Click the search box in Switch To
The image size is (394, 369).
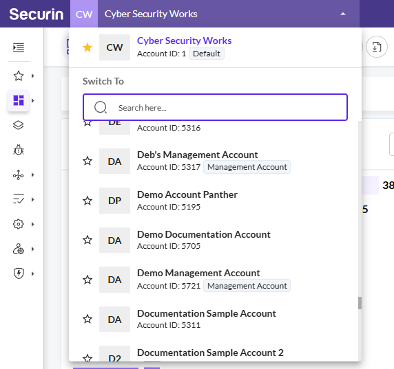pos(215,107)
